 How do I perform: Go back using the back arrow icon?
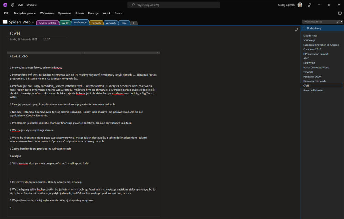[x=13, y=5]
